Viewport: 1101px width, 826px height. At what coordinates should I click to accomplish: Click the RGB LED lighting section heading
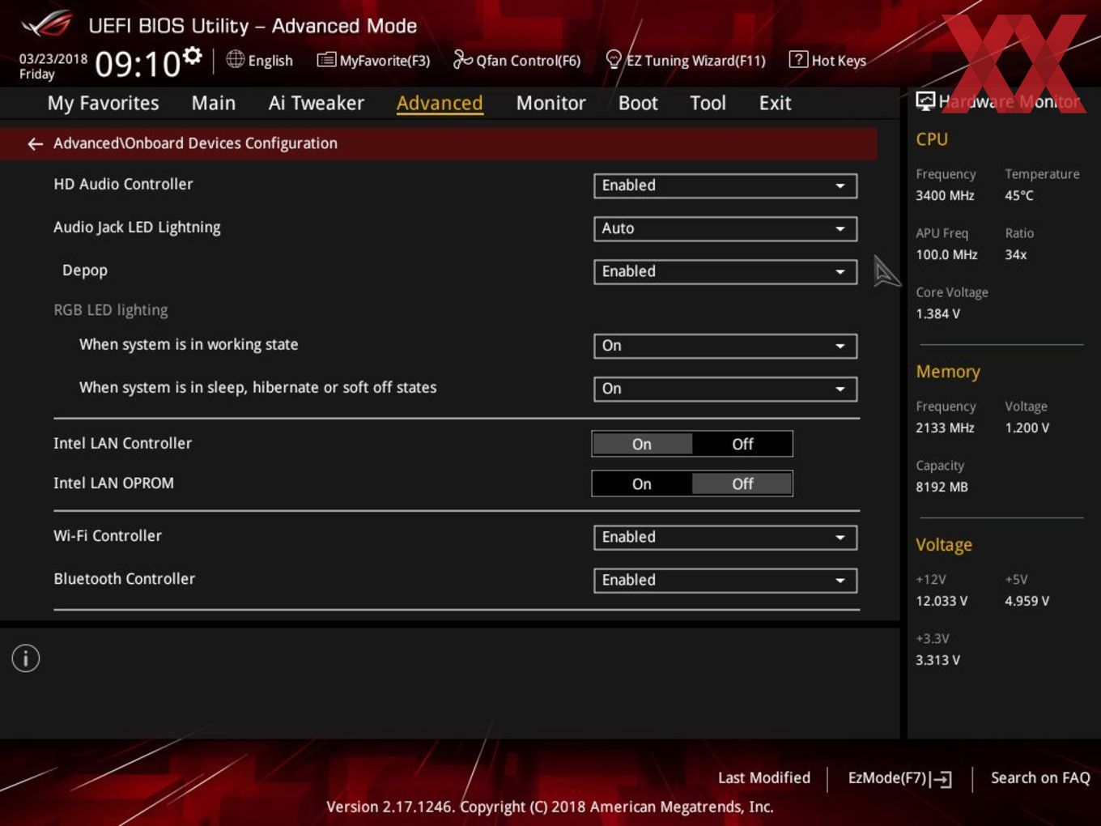(111, 309)
